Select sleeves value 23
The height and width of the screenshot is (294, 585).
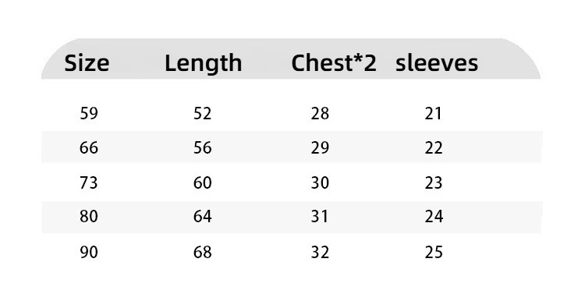[434, 182]
